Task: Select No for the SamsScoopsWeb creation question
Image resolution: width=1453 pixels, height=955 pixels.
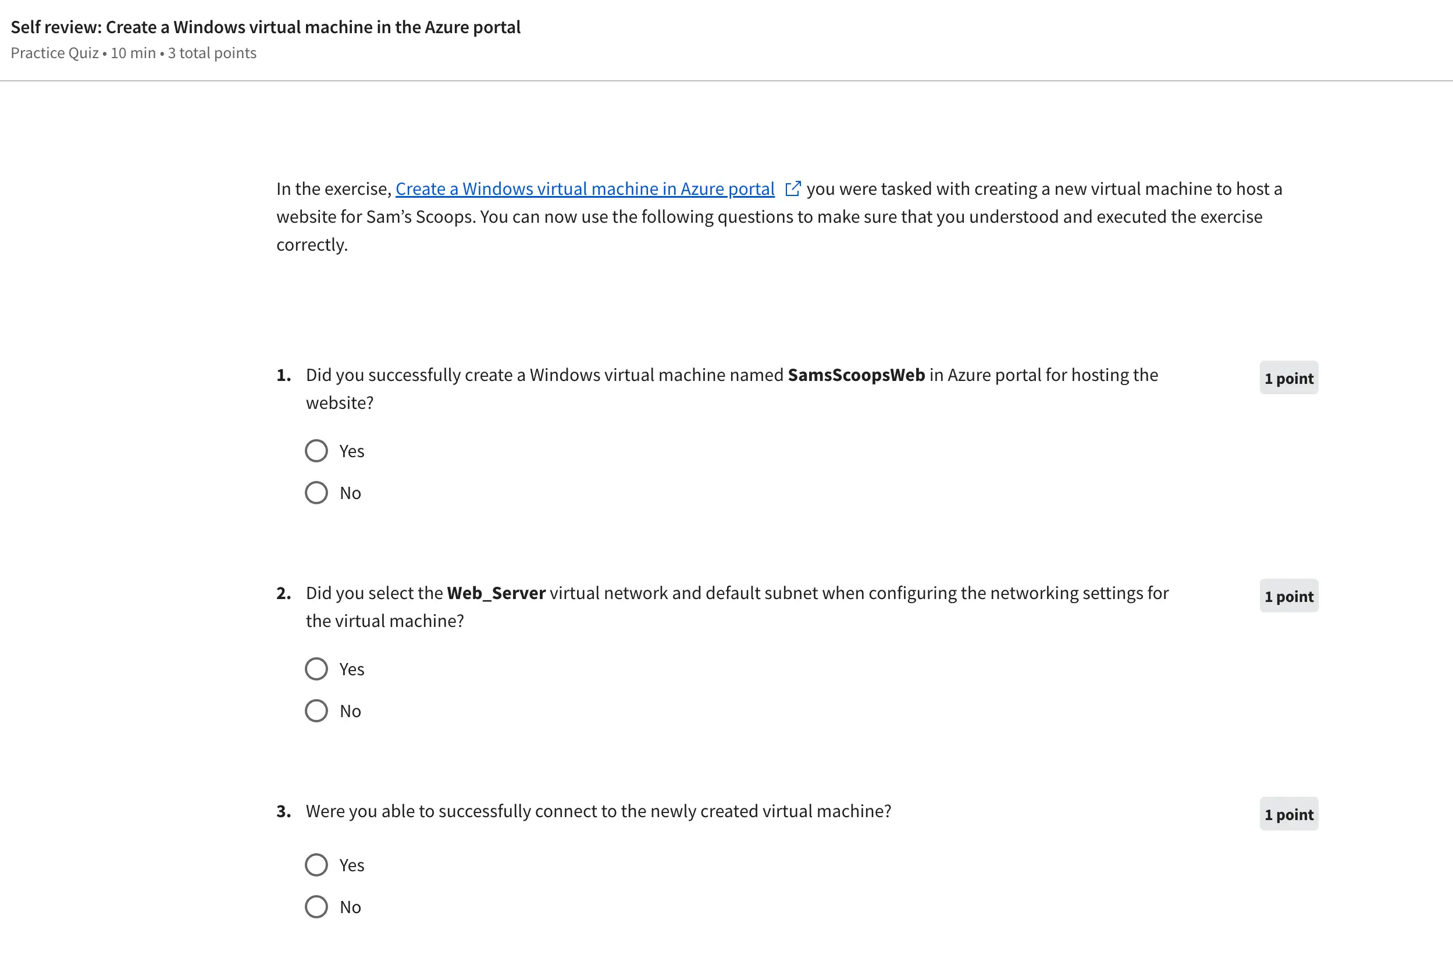Action: 316,493
